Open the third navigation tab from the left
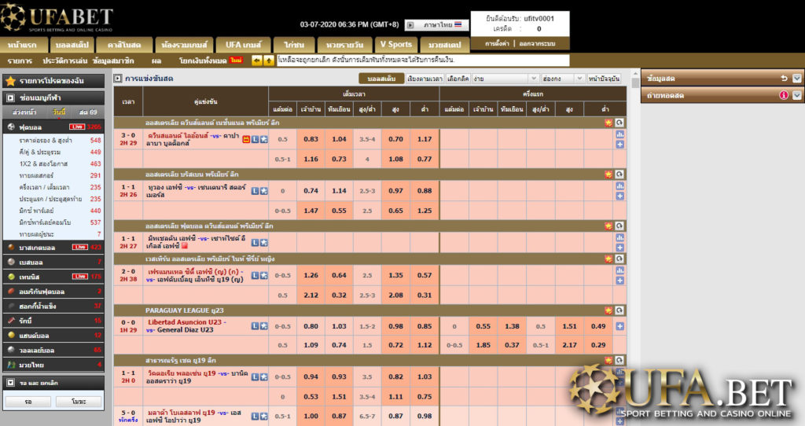The width and height of the screenshot is (805, 426). [124, 45]
